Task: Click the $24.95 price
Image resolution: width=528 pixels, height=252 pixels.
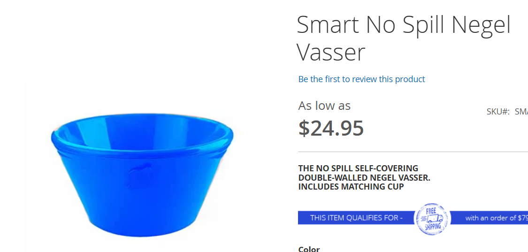Action: pyautogui.click(x=331, y=128)
